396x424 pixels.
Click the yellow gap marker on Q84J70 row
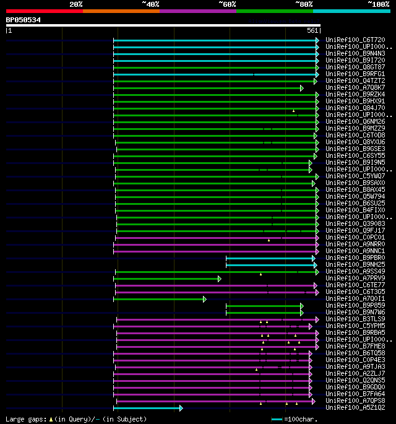pyautogui.click(x=293, y=111)
